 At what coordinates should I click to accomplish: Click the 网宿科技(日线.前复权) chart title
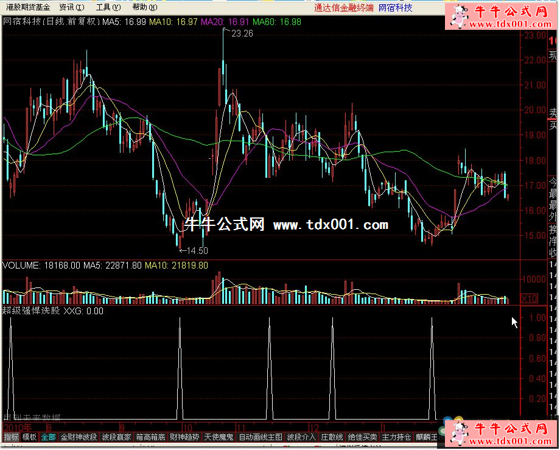point(51,22)
